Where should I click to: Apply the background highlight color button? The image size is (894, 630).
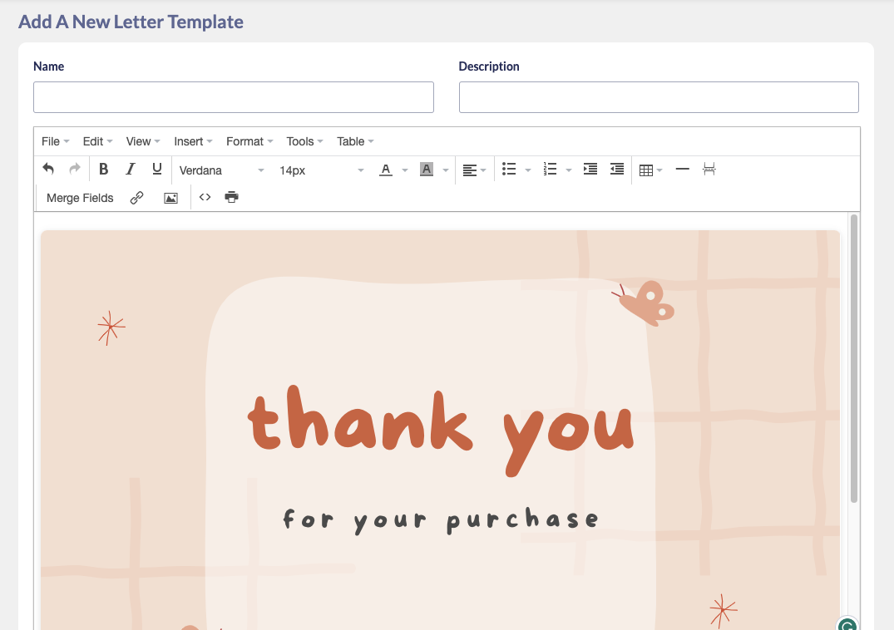(427, 170)
